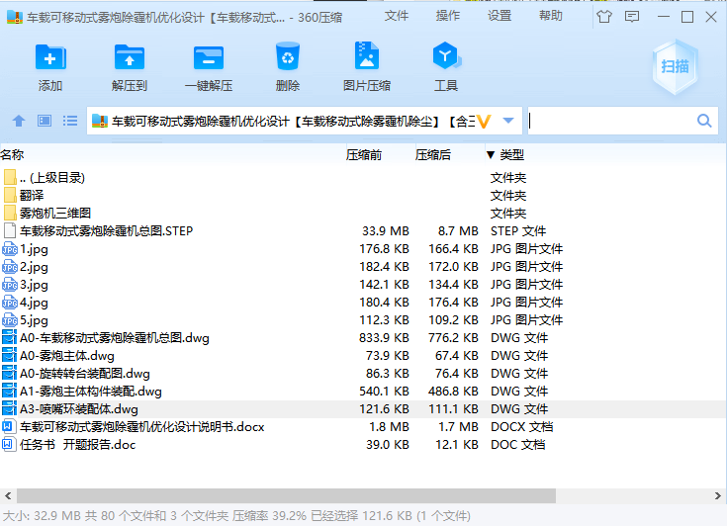This screenshot has height=526, width=727.
Task: Switch to list view mode icon
Action: [70, 121]
